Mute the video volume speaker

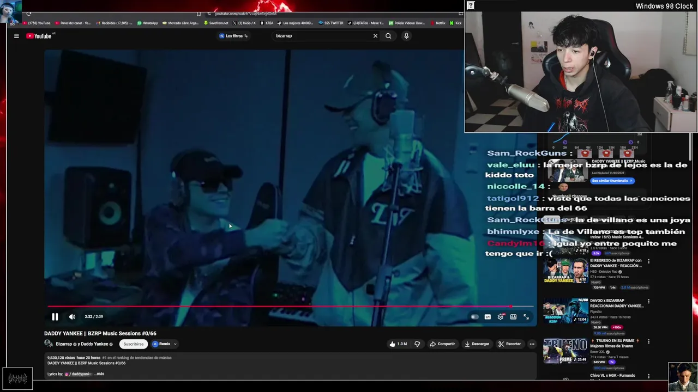coord(72,317)
